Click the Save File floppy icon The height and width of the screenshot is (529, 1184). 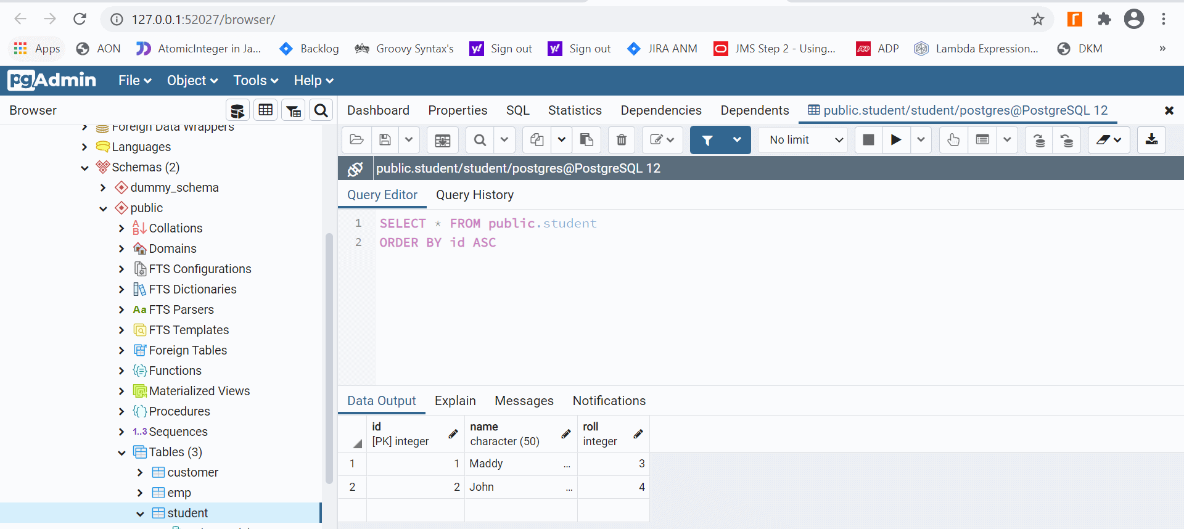pos(385,140)
